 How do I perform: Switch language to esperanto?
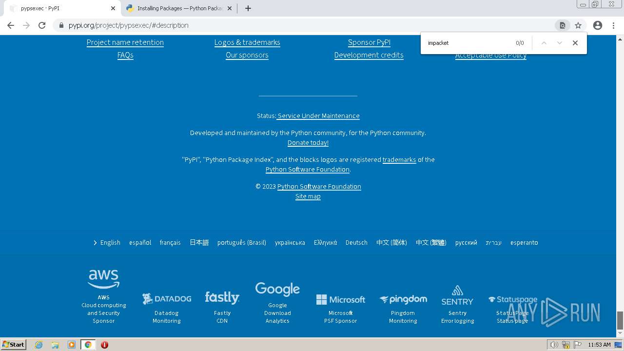[x=524, y=243]
